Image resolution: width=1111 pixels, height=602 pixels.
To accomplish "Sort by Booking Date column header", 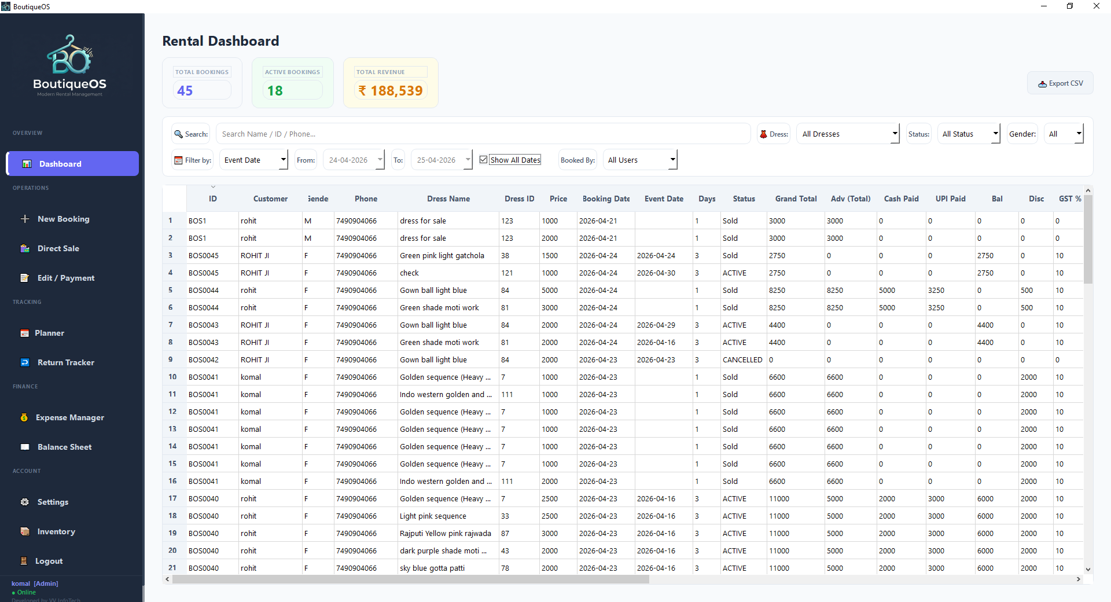I will coord(606,199).
